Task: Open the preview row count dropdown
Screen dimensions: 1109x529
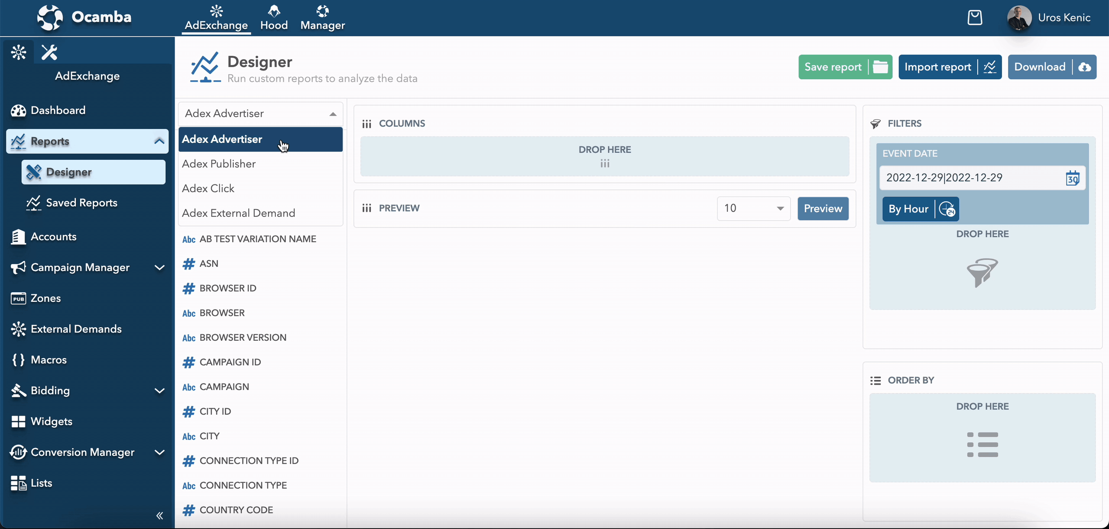Action: coord(754,209)
